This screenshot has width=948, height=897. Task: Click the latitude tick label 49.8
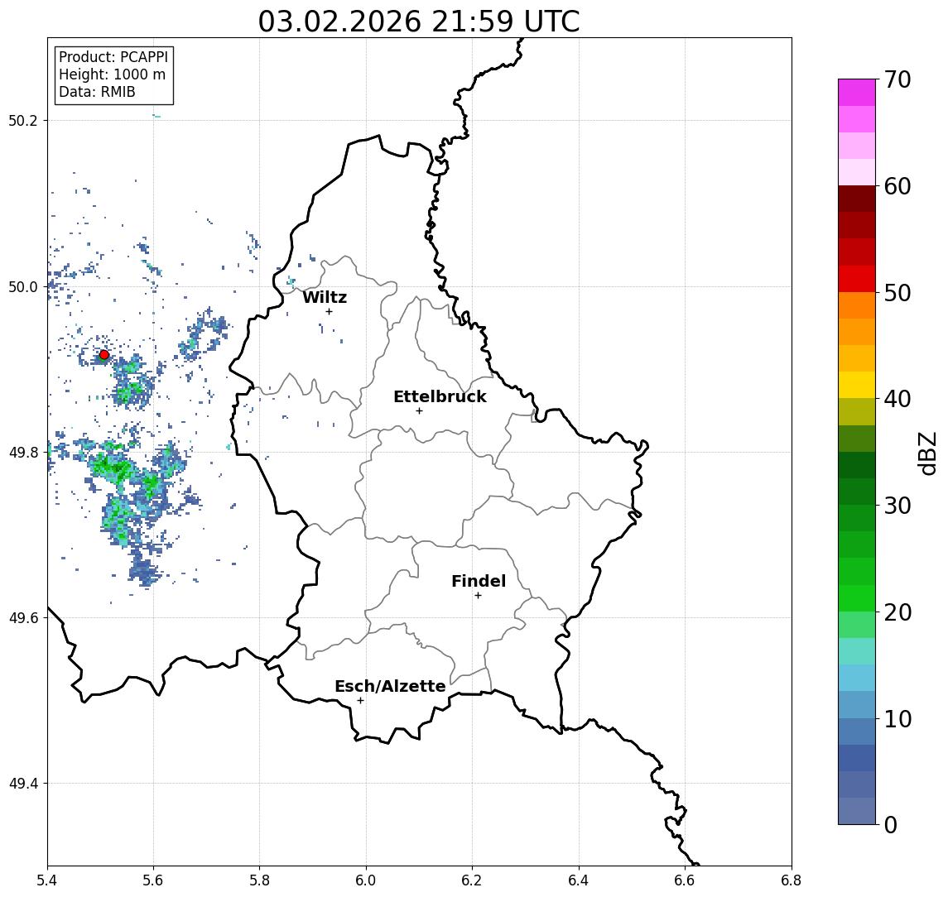coord(23,453)
